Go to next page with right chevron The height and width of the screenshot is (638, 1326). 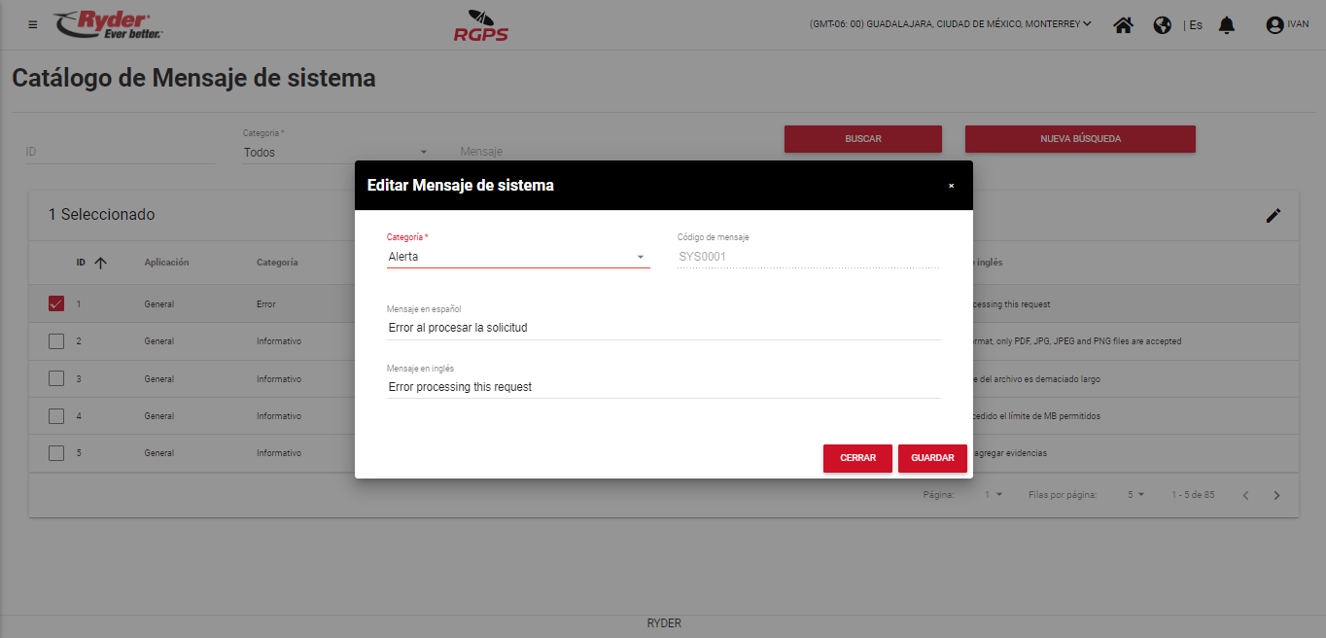tap(1277, 495)
